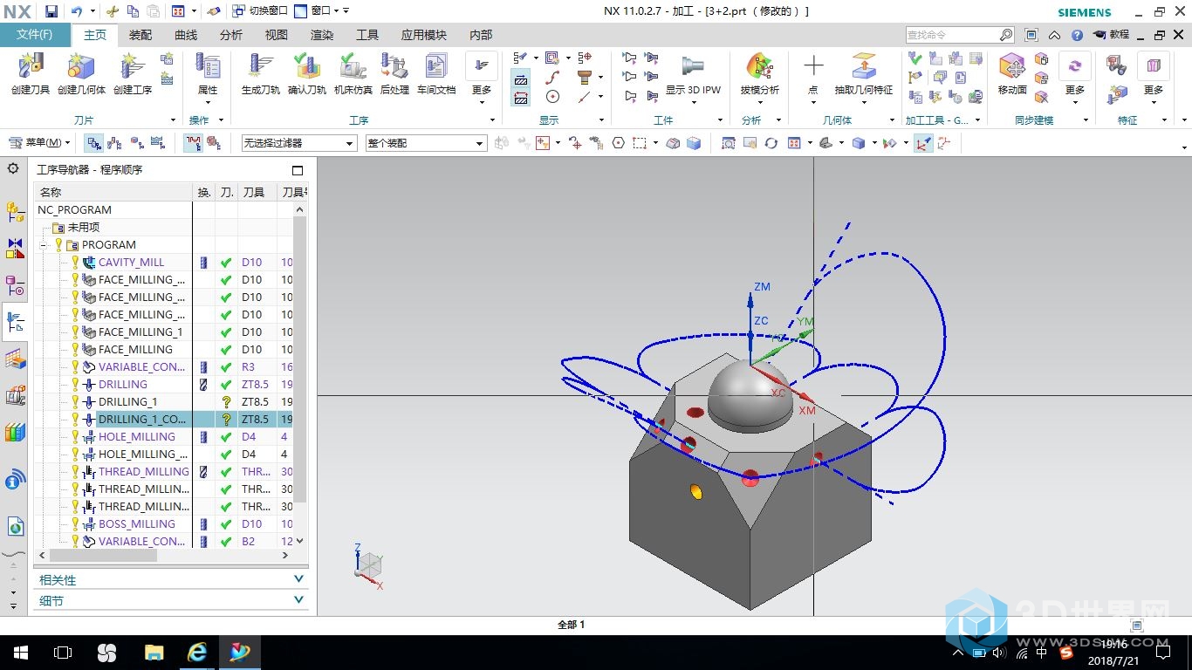The image size is (1192, 670).
Task: Select the FACE_MILLING_1 operation
Action: pos(140,332)
